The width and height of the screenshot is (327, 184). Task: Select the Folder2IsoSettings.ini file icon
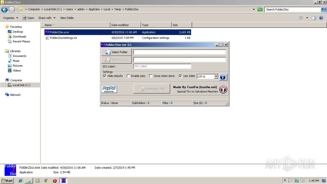pos(47,38)
